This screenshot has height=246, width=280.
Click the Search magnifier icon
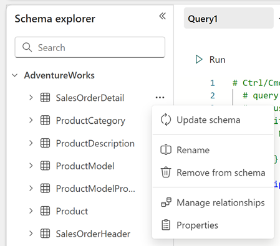(x=27, y=47)
